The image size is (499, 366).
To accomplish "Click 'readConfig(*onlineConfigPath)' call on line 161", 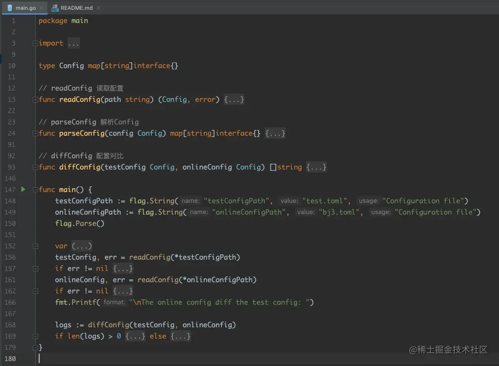I will [x=197, y=280].
